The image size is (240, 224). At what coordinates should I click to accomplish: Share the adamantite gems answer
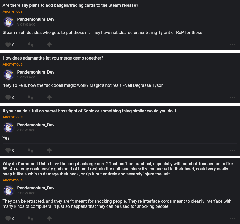[49, 98]
